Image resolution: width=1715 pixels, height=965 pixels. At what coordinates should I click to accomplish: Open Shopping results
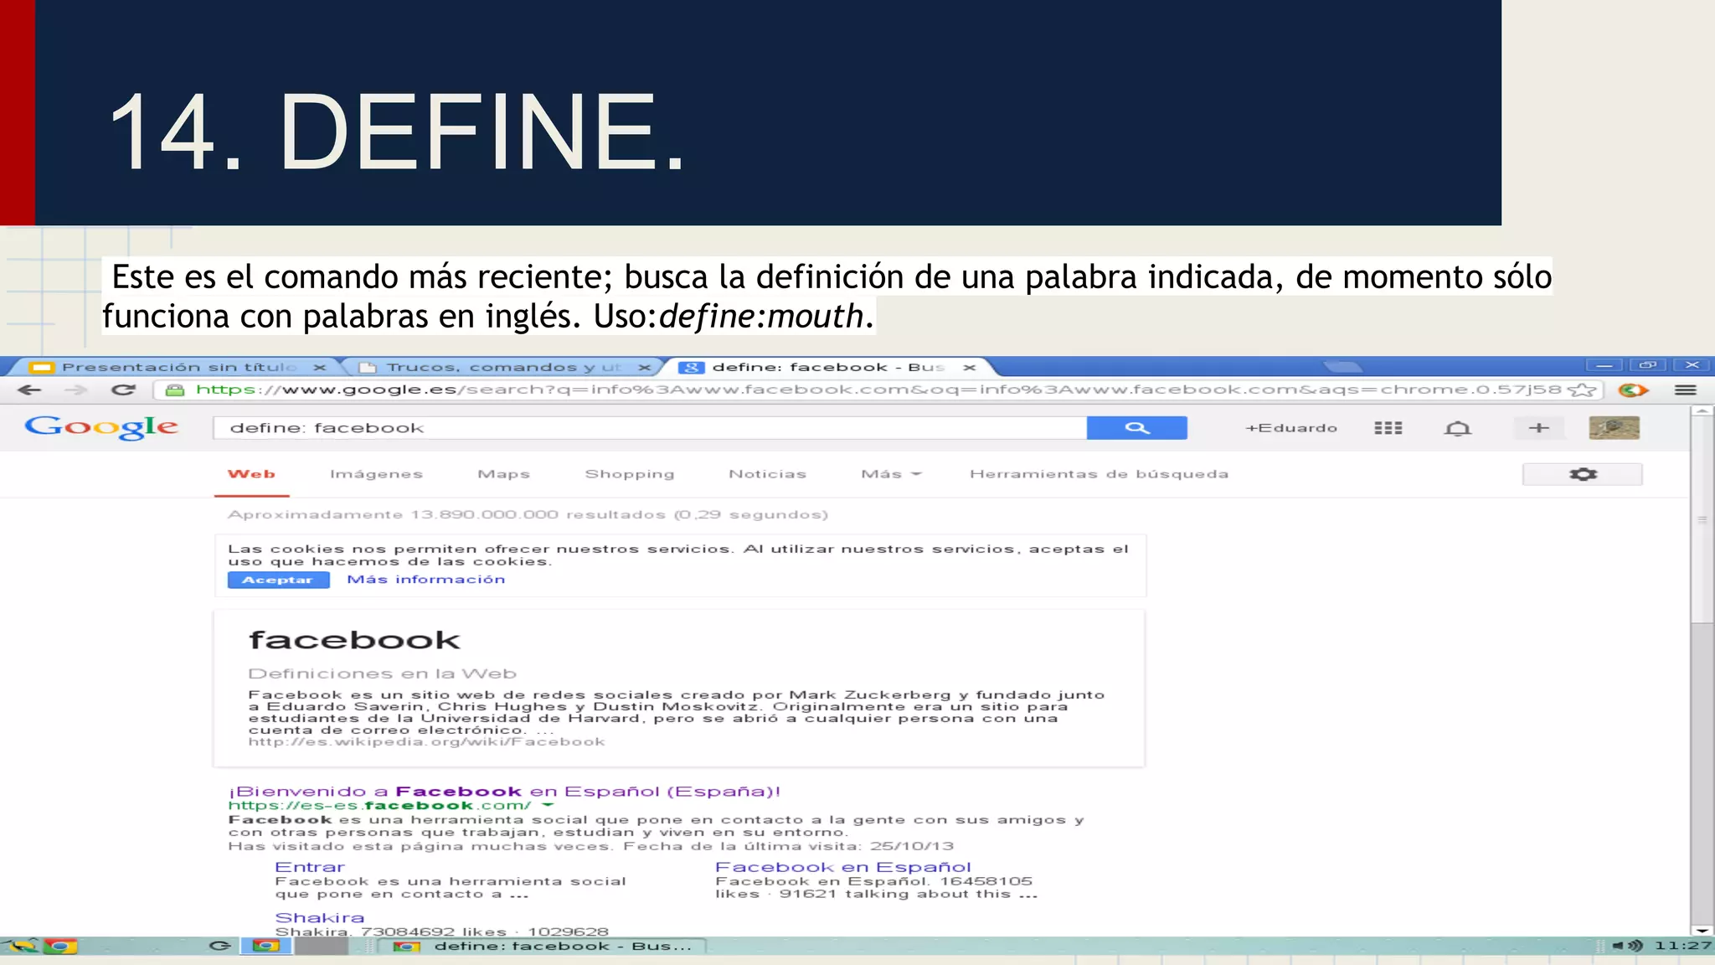[629, 474]
